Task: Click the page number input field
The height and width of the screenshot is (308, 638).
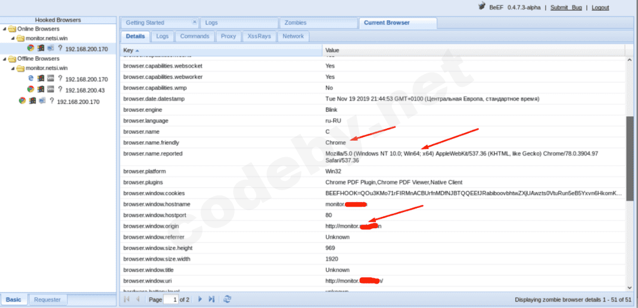Action: click(x=170, y=300)
